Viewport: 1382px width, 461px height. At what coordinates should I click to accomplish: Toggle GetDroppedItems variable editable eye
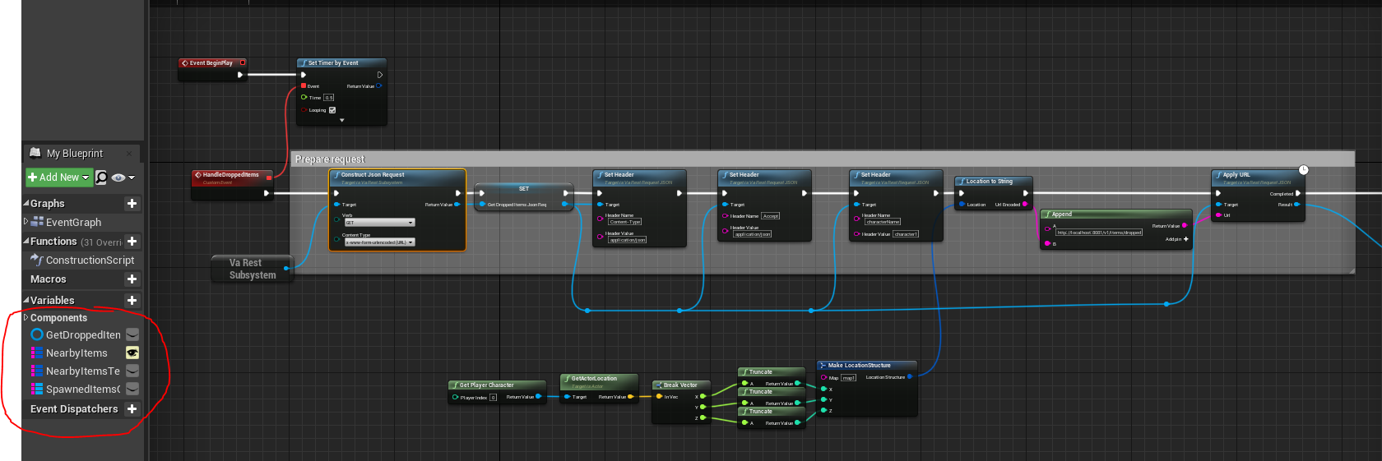tap(132, 334)
